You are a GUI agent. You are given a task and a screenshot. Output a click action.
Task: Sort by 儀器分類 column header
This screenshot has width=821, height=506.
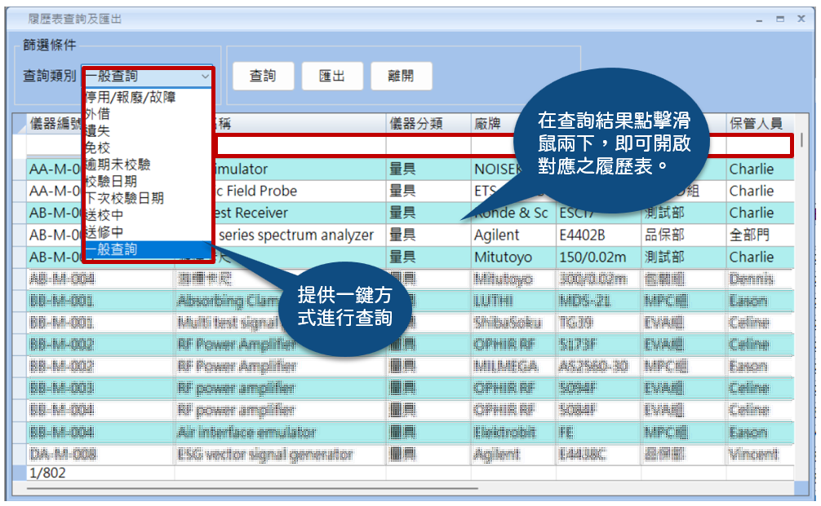coord(416,124)
